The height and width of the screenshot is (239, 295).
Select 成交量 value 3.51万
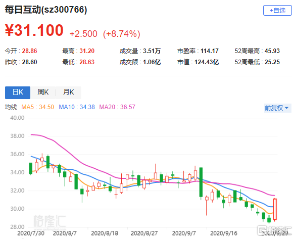(152, 51)
